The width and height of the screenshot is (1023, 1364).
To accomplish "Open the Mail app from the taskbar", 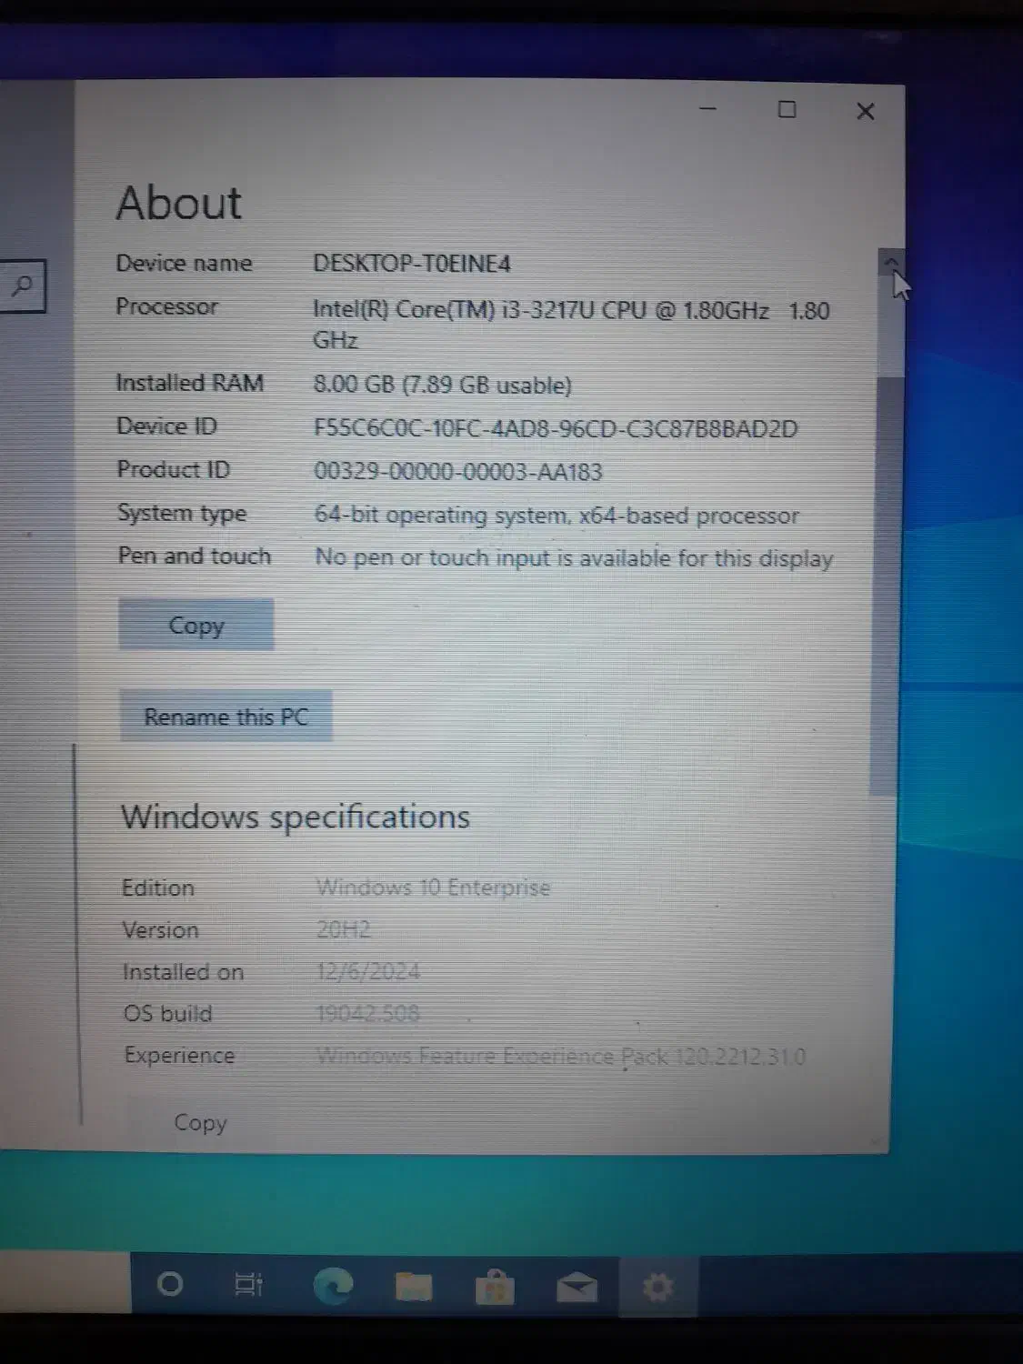I will [x=575, y=1287].
